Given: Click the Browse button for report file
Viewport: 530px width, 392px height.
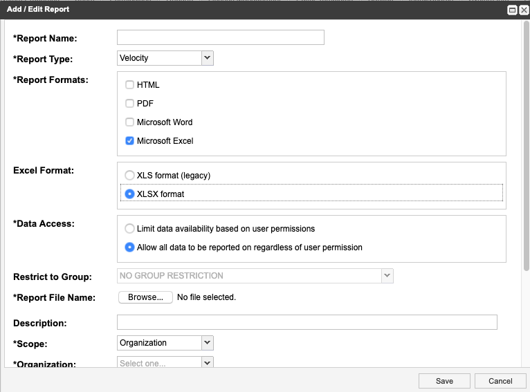Looking at the screenshot, I should [145, 297].
